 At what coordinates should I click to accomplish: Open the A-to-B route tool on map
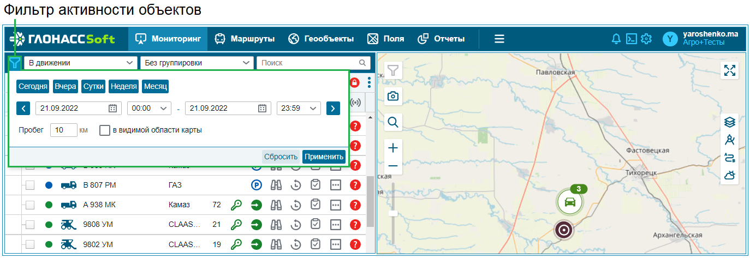pyautogui.click(x=730, y=158)
